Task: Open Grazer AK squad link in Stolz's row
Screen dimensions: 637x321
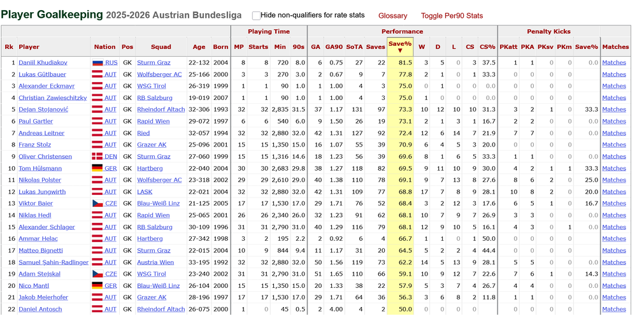Action: click(152, 145)
